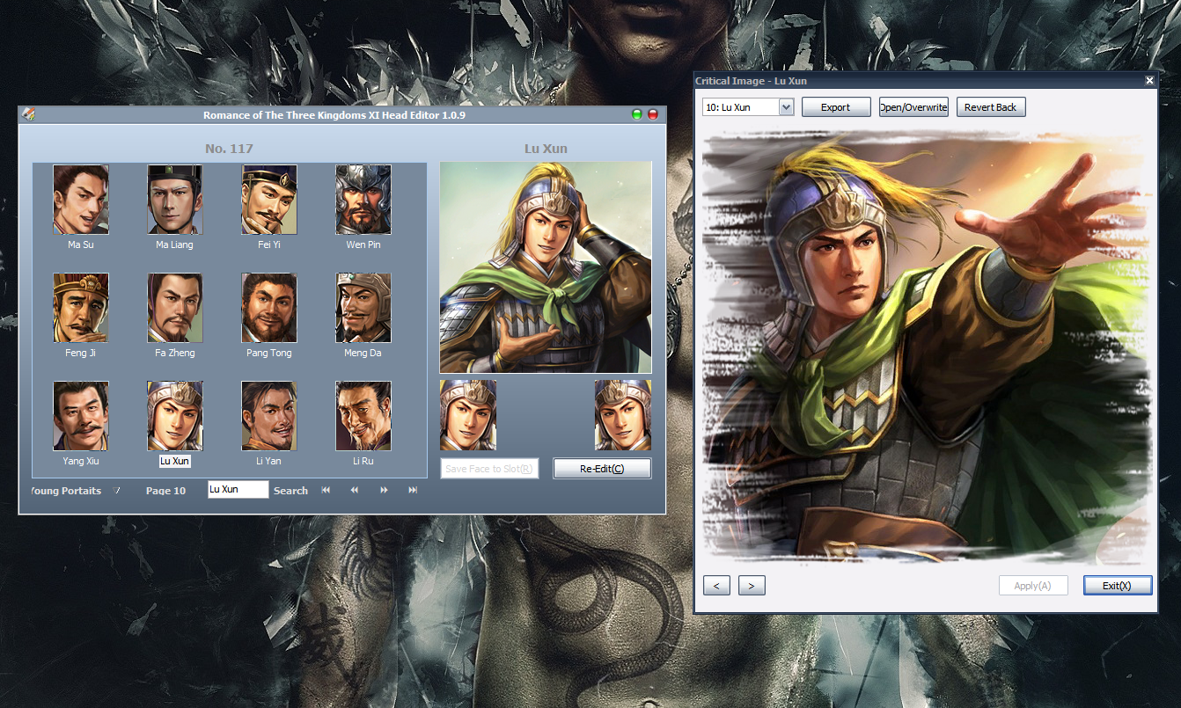
Task: Click the Apply(A) button
Action: pyautogui.click(x=1033, y=586)
